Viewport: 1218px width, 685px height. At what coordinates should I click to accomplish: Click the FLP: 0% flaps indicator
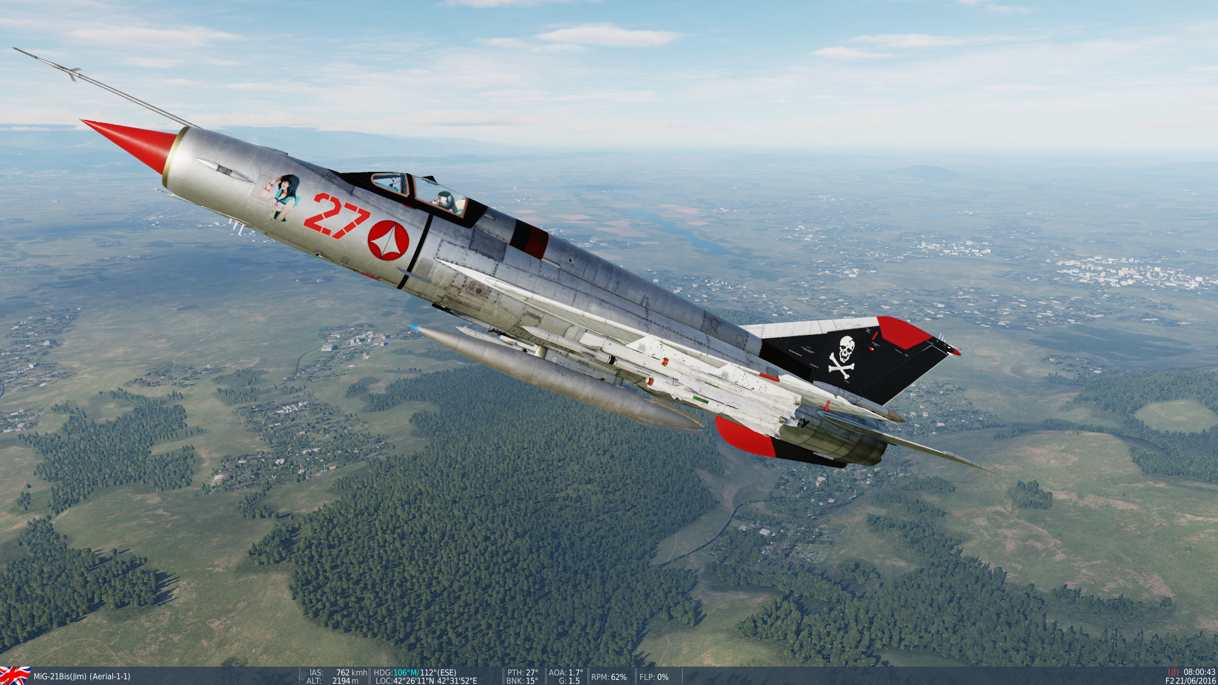[x=653, y=677]
